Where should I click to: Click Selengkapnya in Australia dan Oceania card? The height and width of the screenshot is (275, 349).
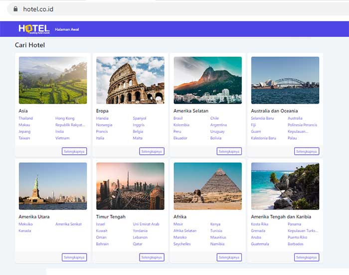coord(307,151)
